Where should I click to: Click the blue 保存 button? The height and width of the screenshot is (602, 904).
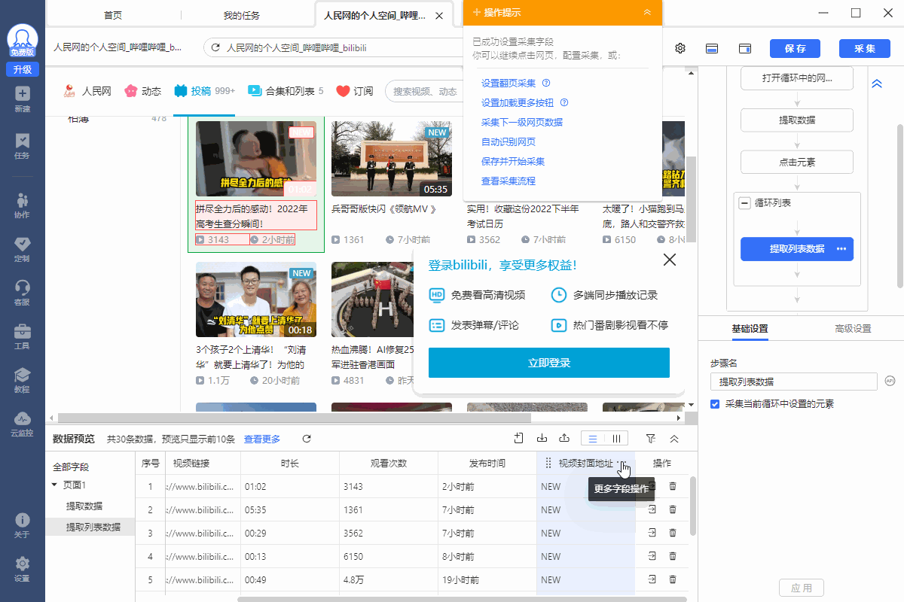(795, 48)
